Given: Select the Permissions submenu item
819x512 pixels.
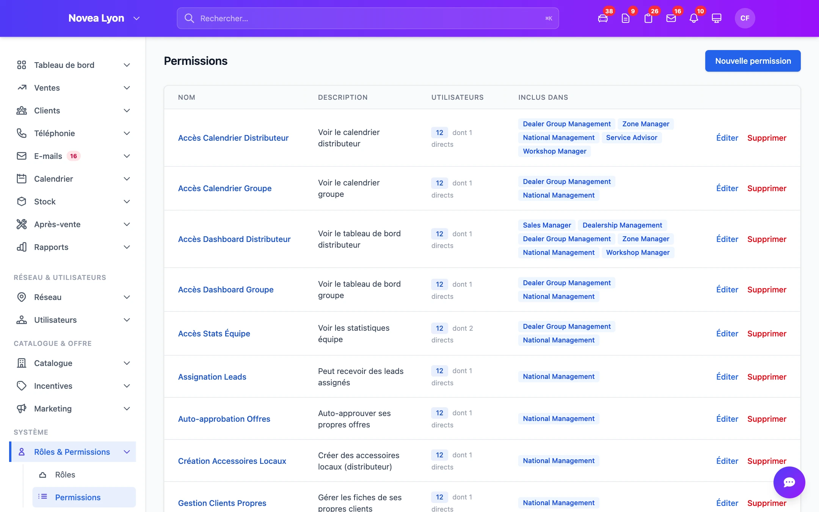Looking at the screenshot, I should pos(84,497).
